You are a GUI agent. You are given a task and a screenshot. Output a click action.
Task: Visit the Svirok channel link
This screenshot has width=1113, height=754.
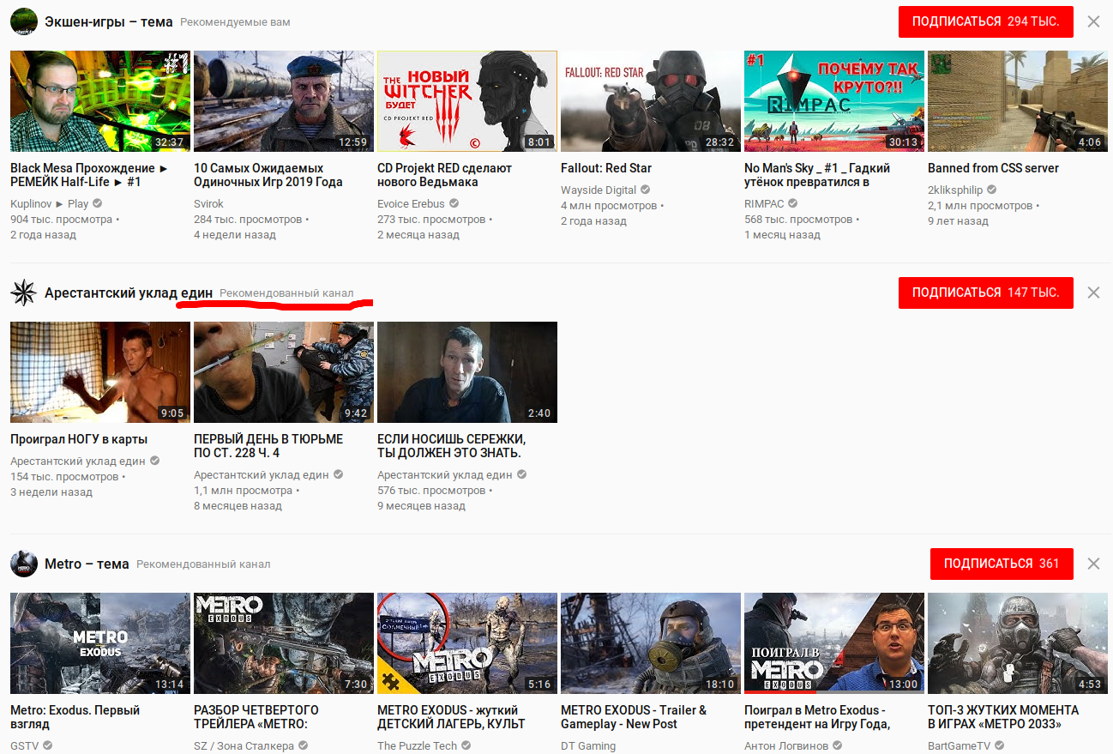click(208, 204)
